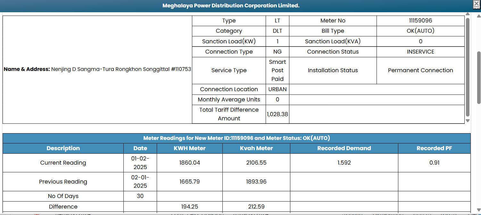The height and width of the screenshot is (215, 481).
Task: Click the tariff difference amount '1,028.38'
Action: tap(278, 114)
